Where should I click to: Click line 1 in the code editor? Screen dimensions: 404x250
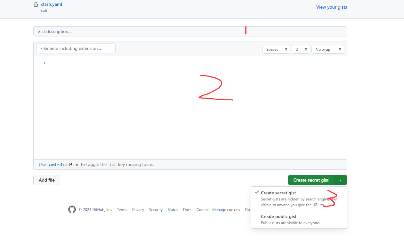[192, 63]
